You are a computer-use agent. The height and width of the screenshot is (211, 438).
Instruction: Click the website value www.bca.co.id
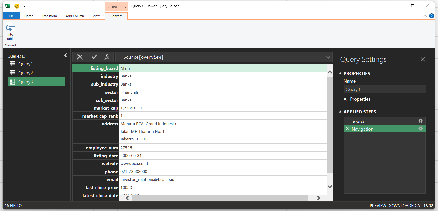134,163
